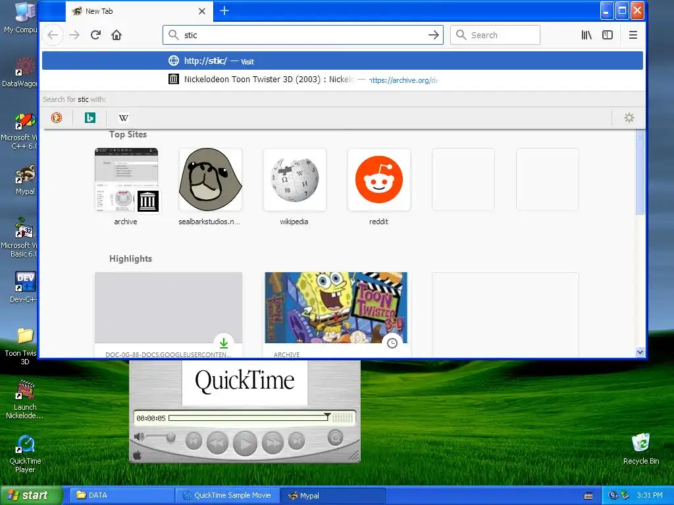Screen dimensions: 674x505
Task: Click the green download icon on highlight
Action: point(224,343)
